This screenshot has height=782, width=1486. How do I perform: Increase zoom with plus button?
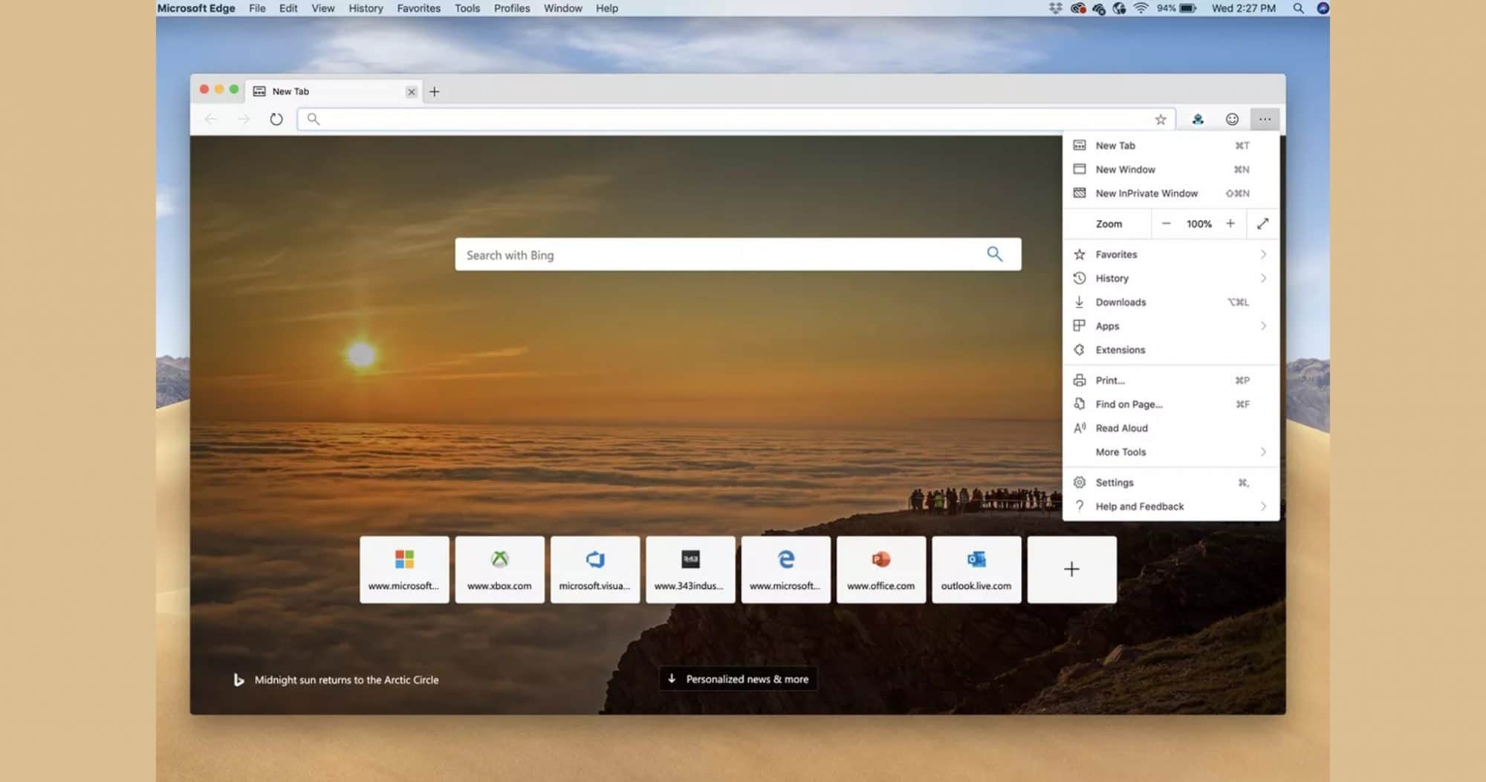click(x=1230, y=224)
